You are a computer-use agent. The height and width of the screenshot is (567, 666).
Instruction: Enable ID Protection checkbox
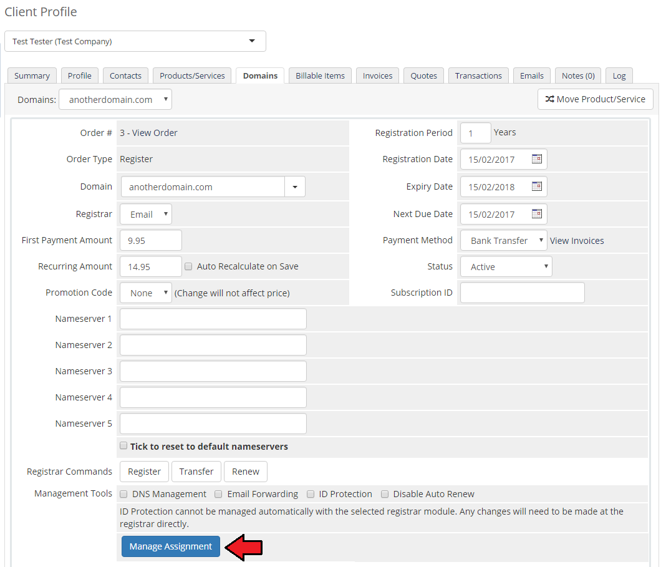(x=311, y=494)
